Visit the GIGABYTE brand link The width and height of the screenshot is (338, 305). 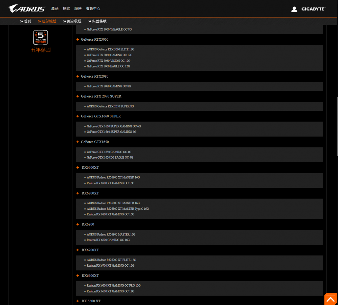313,9
